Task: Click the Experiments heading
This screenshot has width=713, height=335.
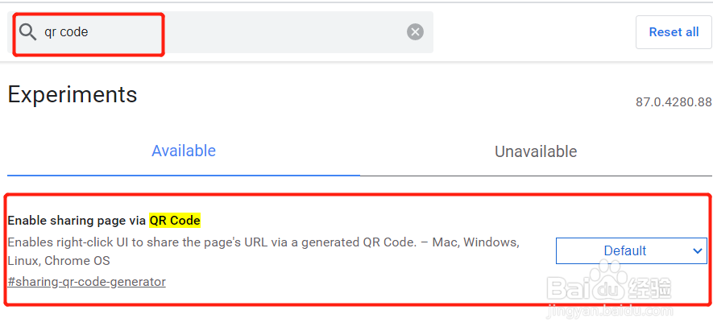Action: [73, 94]
